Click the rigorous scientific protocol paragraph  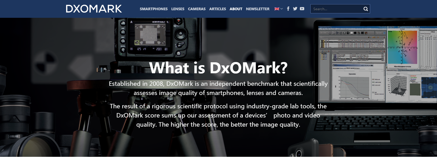218,115
